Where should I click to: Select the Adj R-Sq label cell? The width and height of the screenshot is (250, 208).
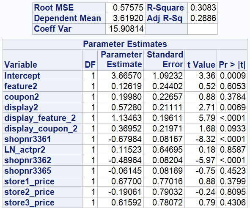166,18
